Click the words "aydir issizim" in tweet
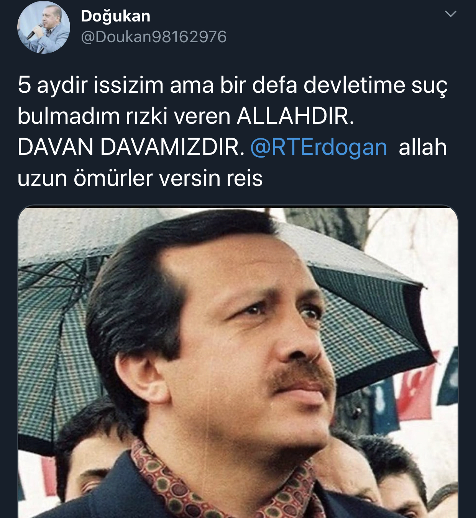Image resolution: width=476 pixels, height=518 pixels. point(100,85)
